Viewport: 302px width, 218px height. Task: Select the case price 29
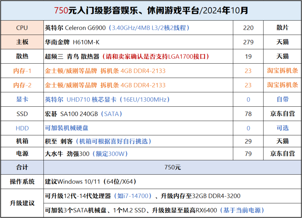(248, 141)
